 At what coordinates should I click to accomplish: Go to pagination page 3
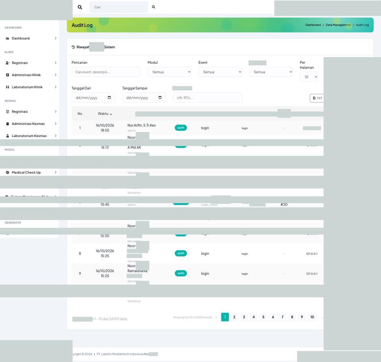pyautogui.click(x=244, y=317)
